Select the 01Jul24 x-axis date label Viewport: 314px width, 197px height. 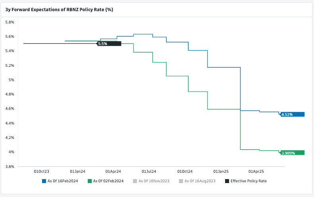[148, 172]
